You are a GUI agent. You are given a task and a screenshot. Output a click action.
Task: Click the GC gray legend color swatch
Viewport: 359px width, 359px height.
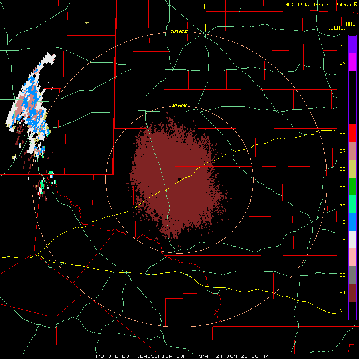[x=352, y=275]
